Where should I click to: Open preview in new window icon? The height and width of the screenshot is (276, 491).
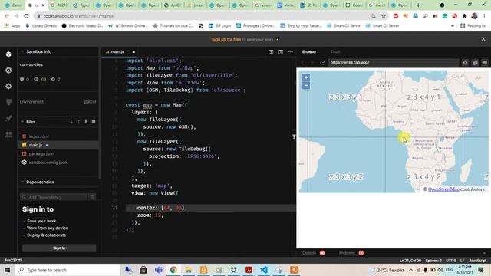click(475, 63)
